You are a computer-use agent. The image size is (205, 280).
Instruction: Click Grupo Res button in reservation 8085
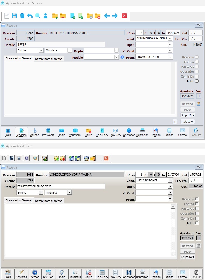click(187, 257)
